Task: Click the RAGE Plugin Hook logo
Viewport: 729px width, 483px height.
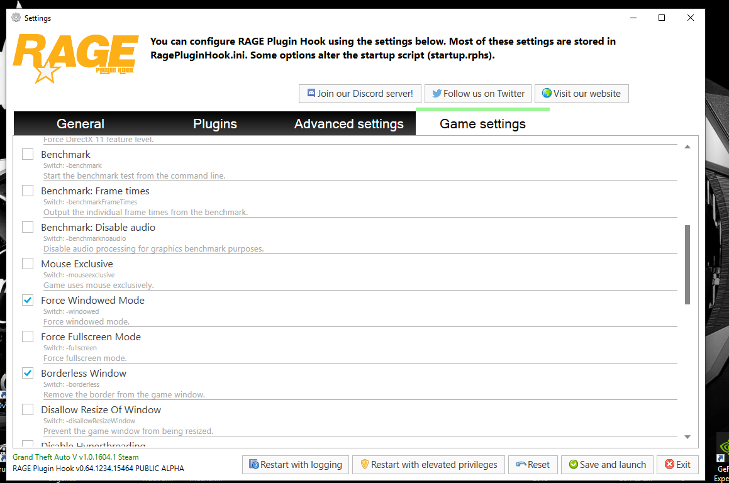Action: pos(75,58)
